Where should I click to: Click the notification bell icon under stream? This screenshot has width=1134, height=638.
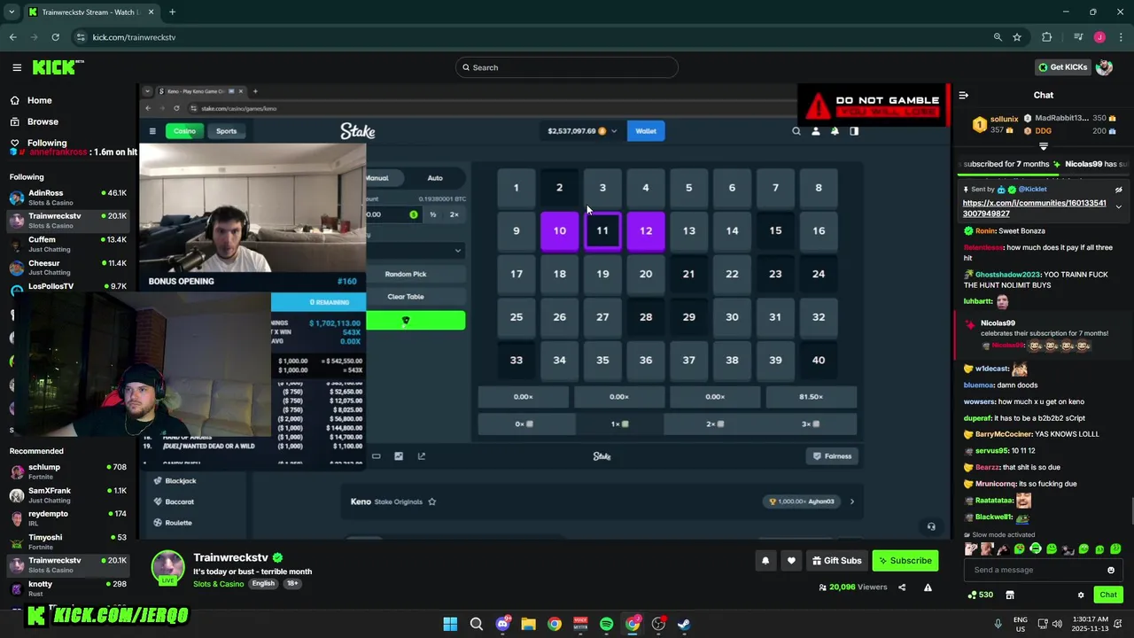coord(765,560)
